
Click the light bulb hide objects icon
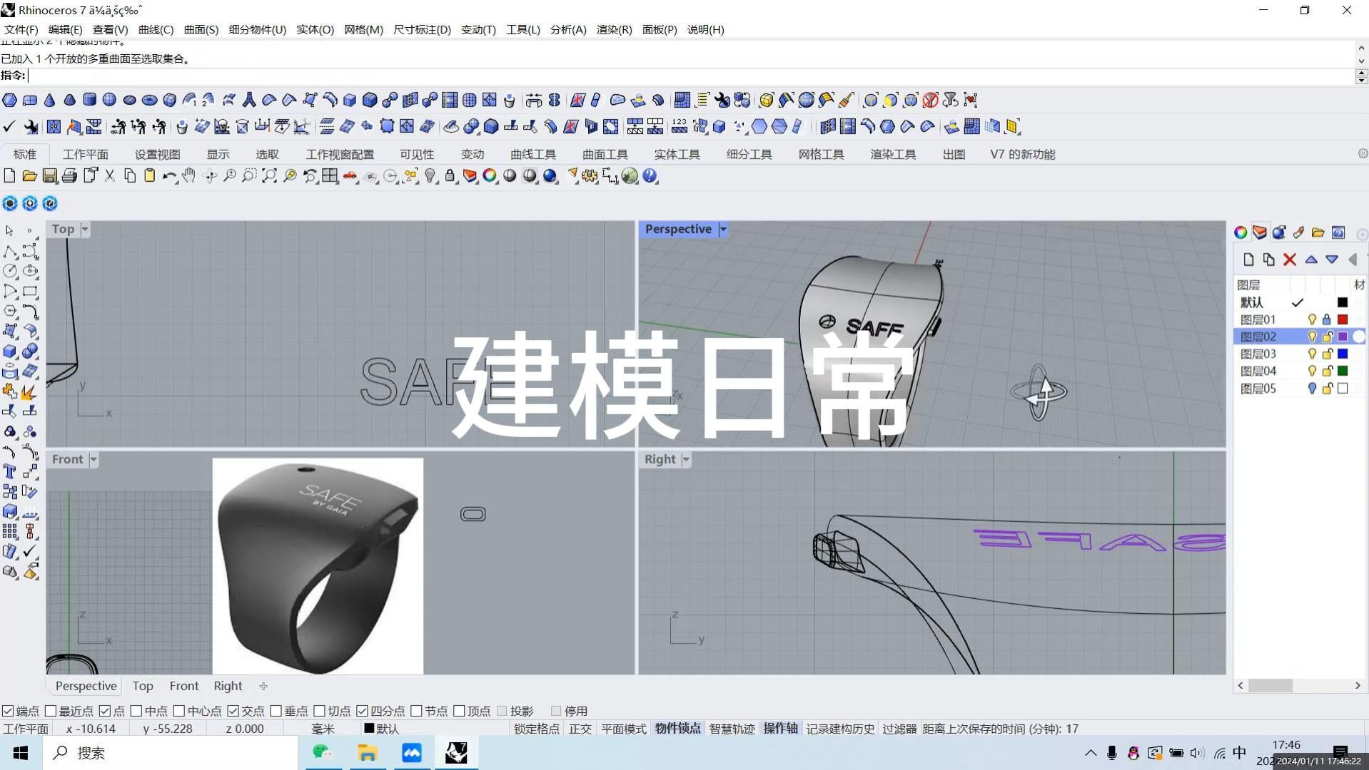click(430, 176)
